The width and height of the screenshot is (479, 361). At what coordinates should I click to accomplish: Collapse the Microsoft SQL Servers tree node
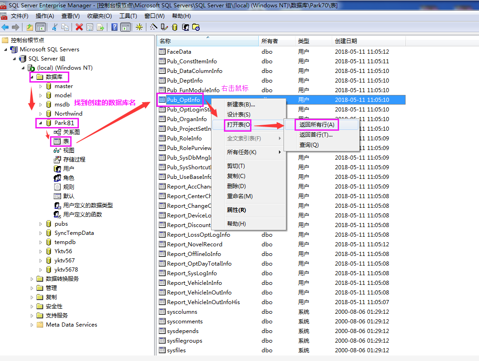[x=6, y=50]
